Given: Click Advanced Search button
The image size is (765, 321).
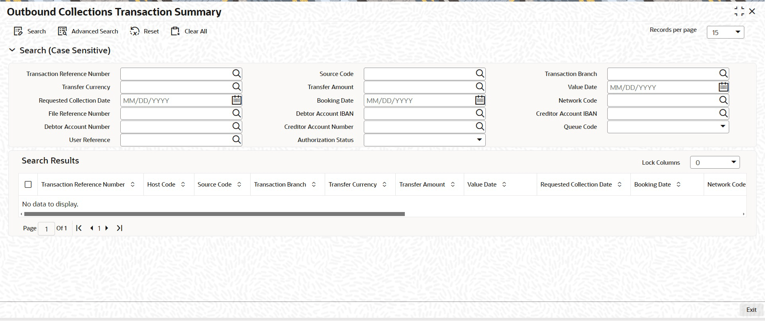Looking at the screenshot, I should 88,31.
